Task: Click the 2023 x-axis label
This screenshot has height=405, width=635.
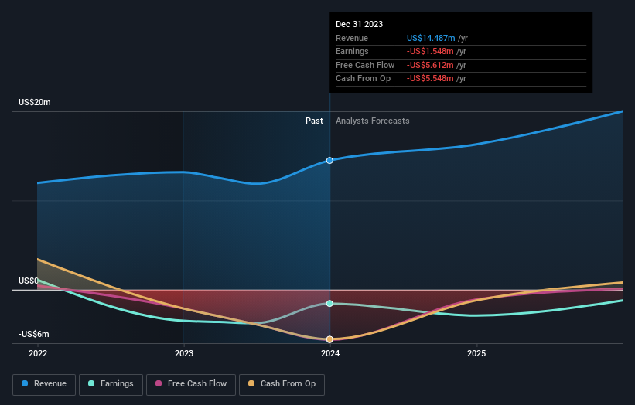Action: [x=184, y=354]
